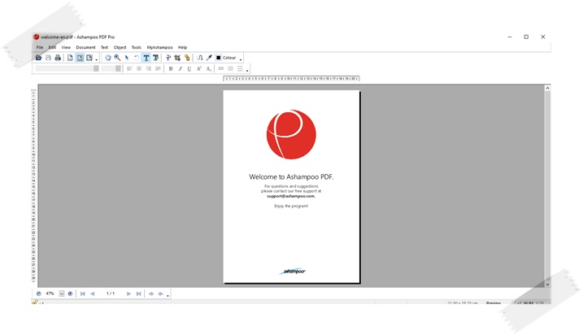Open the Object menu

pos(120,47)
